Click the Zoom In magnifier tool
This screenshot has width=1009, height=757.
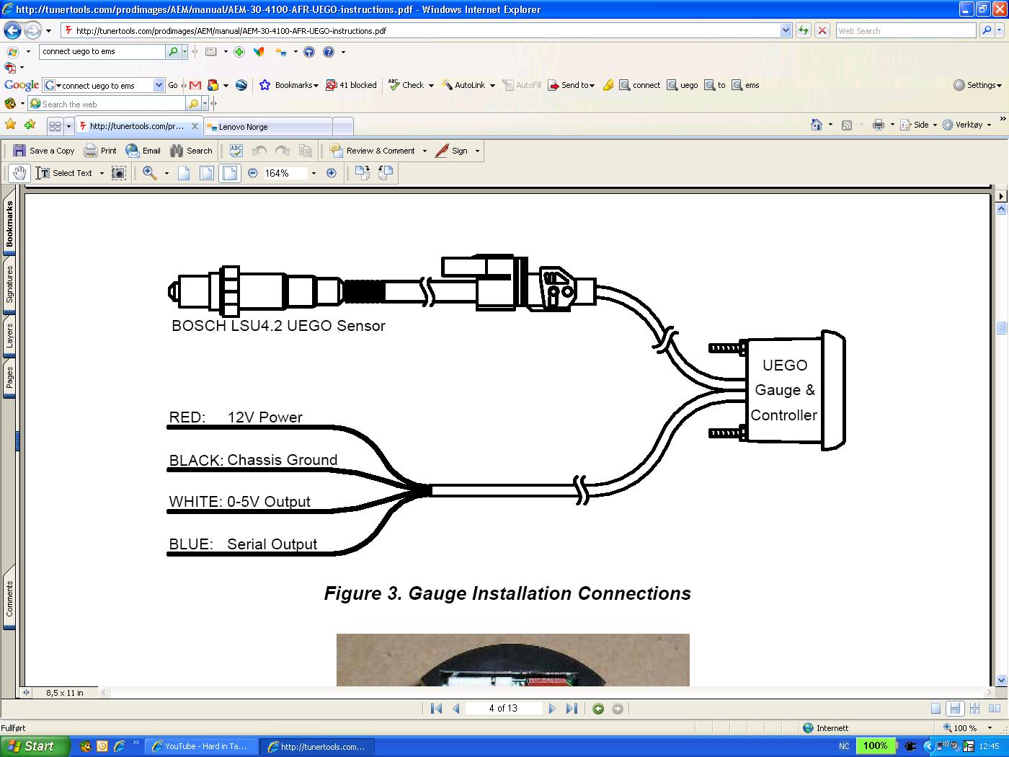pyautogui.click(x=149, y=173)
